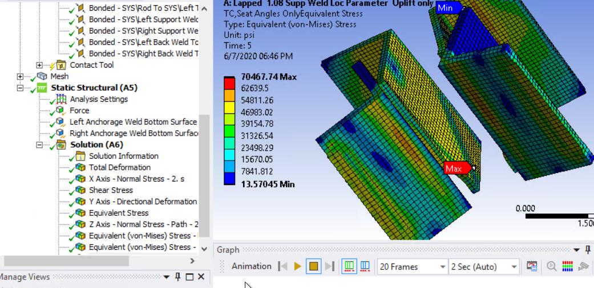This screenshot has height=288, width=594.
Task: Open Manage Views panel options arrow
Action: click(166, 277)
